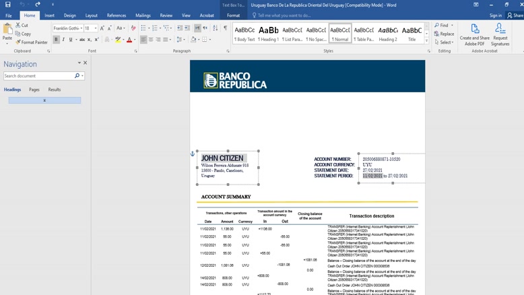Click the Save icon in title bar
The width and height of the screenshot is (524, 295).
coord(8,5)
